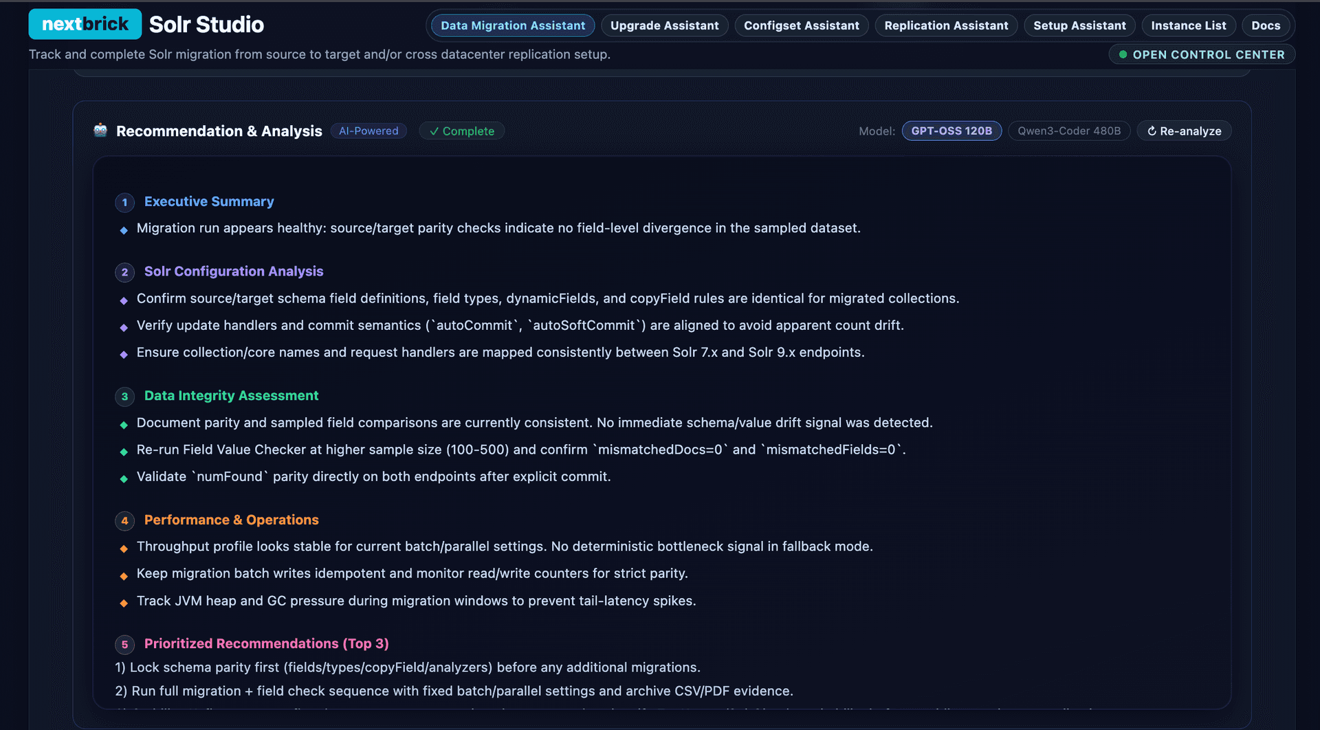This screenshot has height=730, width=1320.
Task: Click the number 2 section badge
Action: point(124,272)
